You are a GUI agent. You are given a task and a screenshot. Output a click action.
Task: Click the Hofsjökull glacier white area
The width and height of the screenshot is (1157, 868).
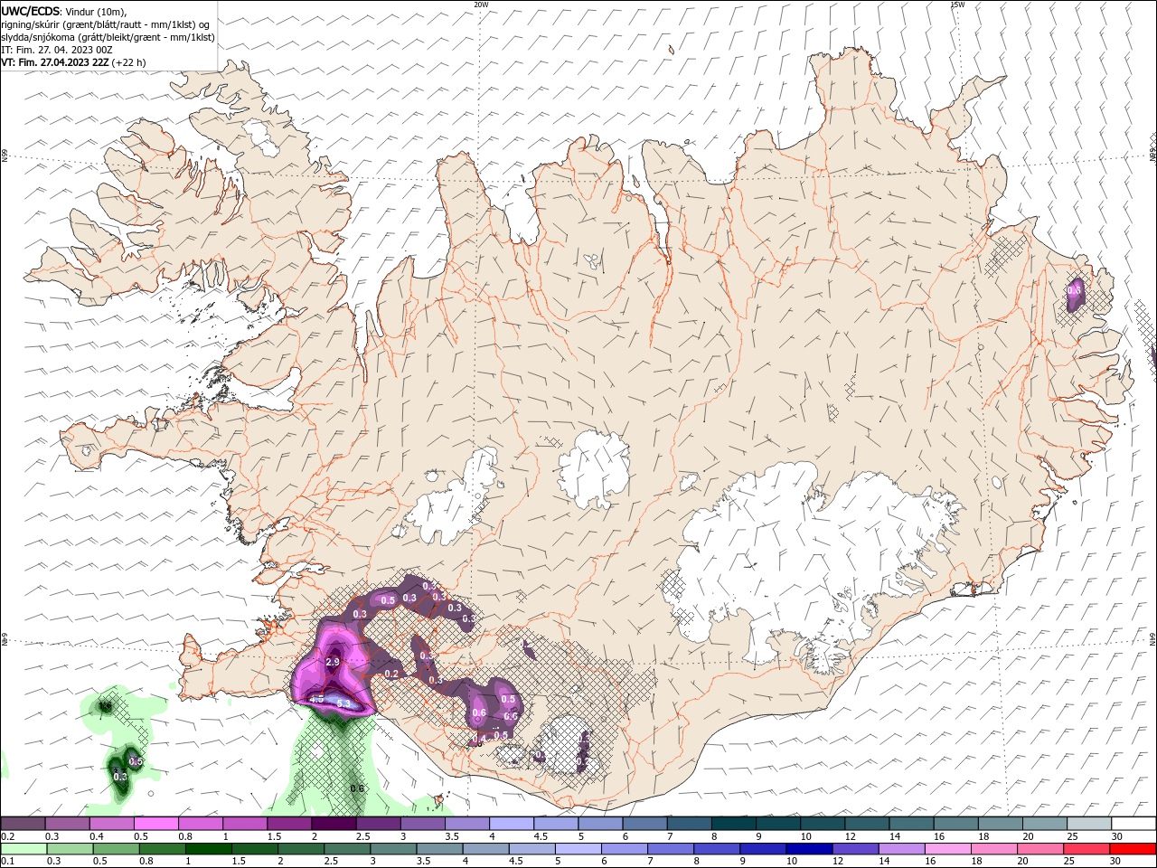coord(595,467)
